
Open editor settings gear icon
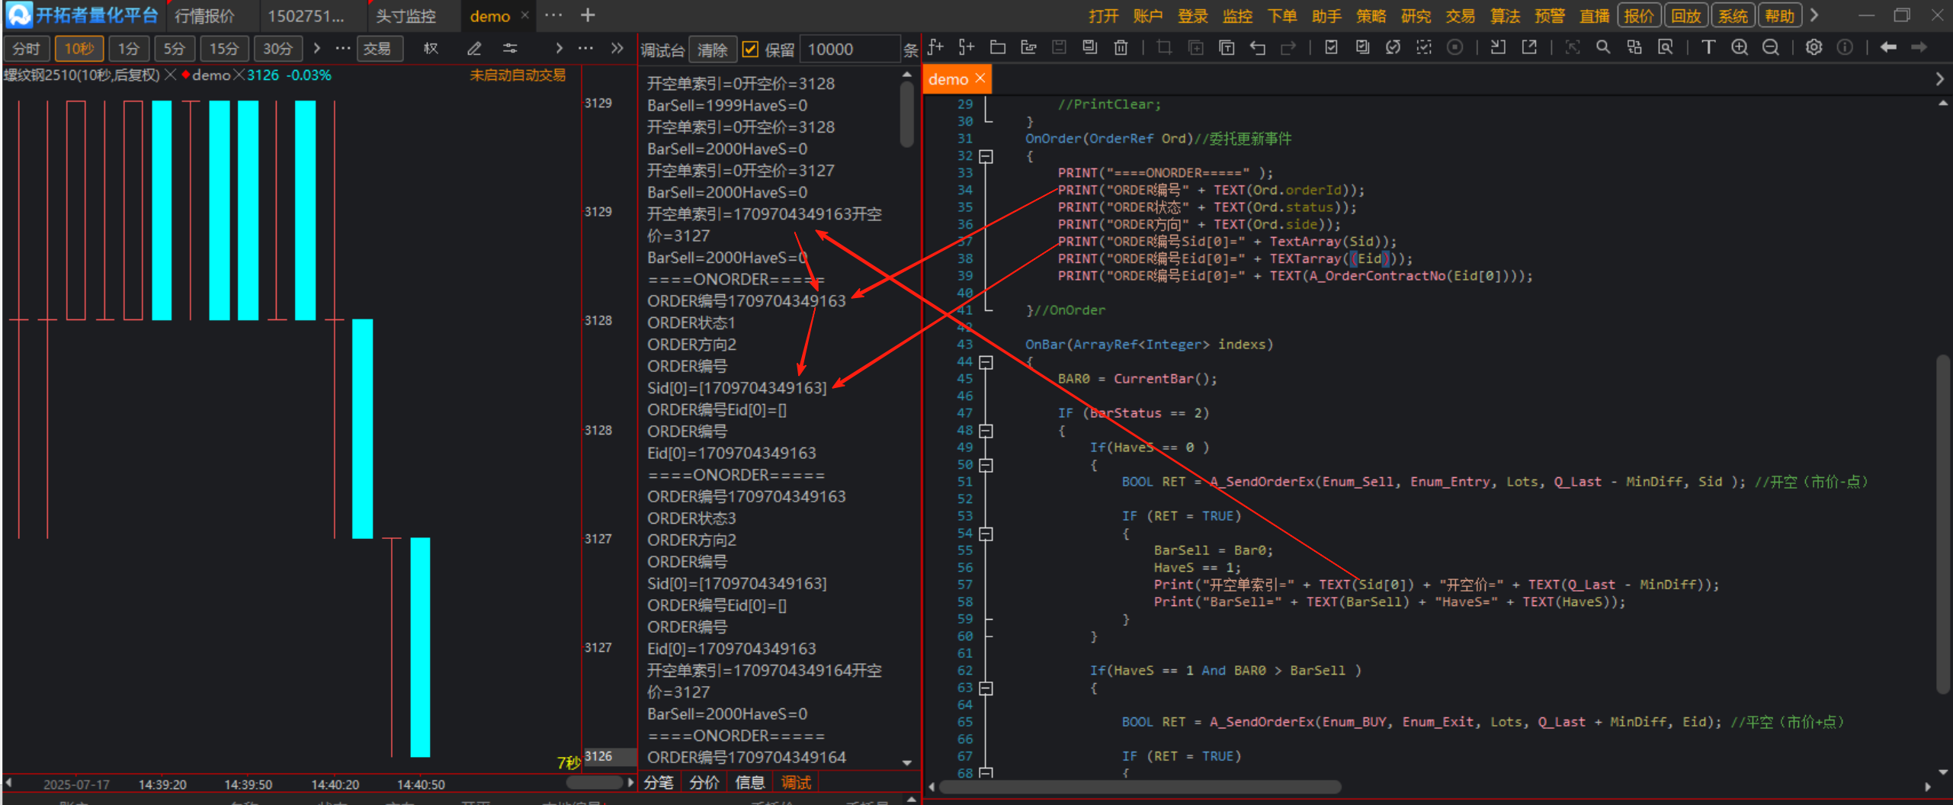coord(1814,47)
